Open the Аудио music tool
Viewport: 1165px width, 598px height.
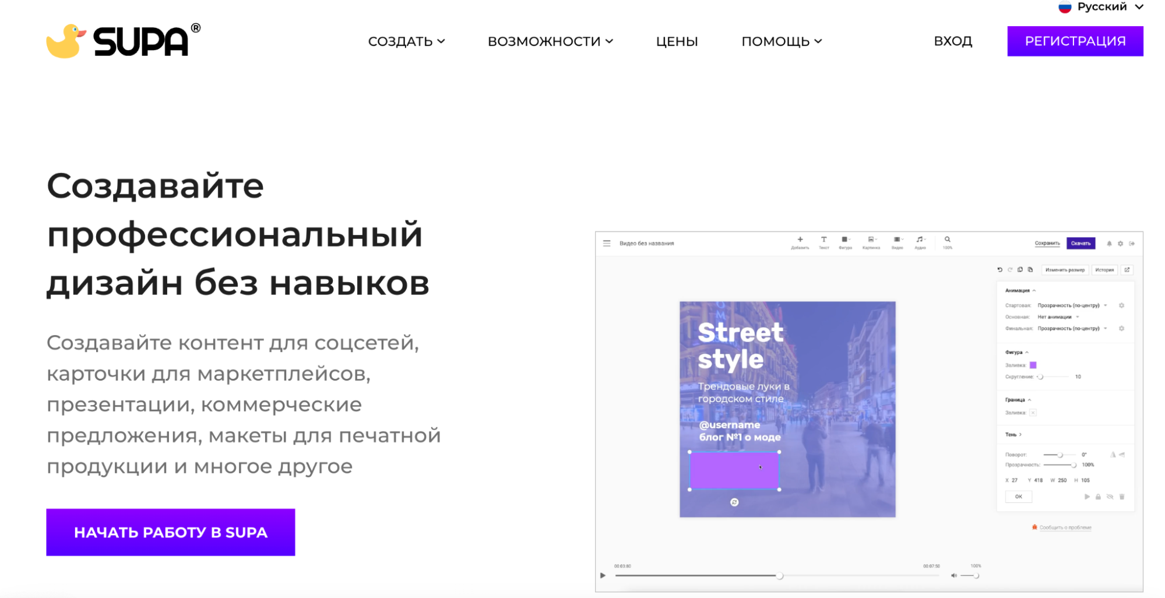tap(920, 242)
